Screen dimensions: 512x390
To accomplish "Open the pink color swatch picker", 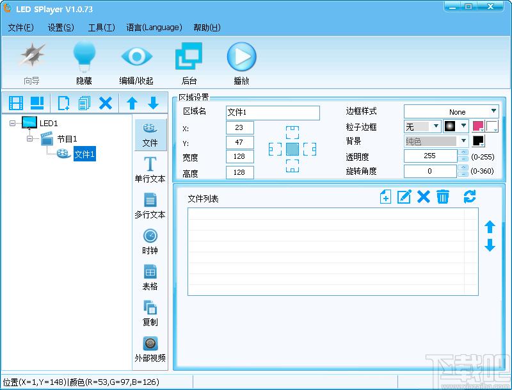I will tap(478, 126).
